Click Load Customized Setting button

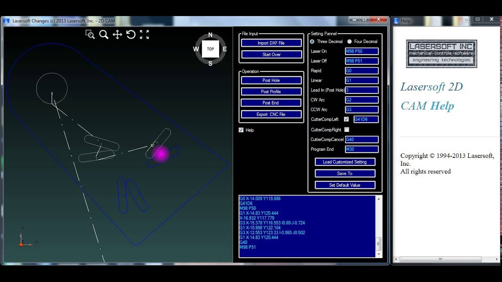pos(345,162)
